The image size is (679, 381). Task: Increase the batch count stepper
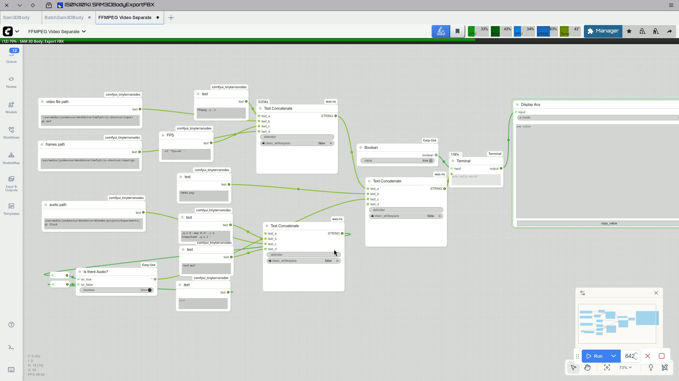[636, 353]
